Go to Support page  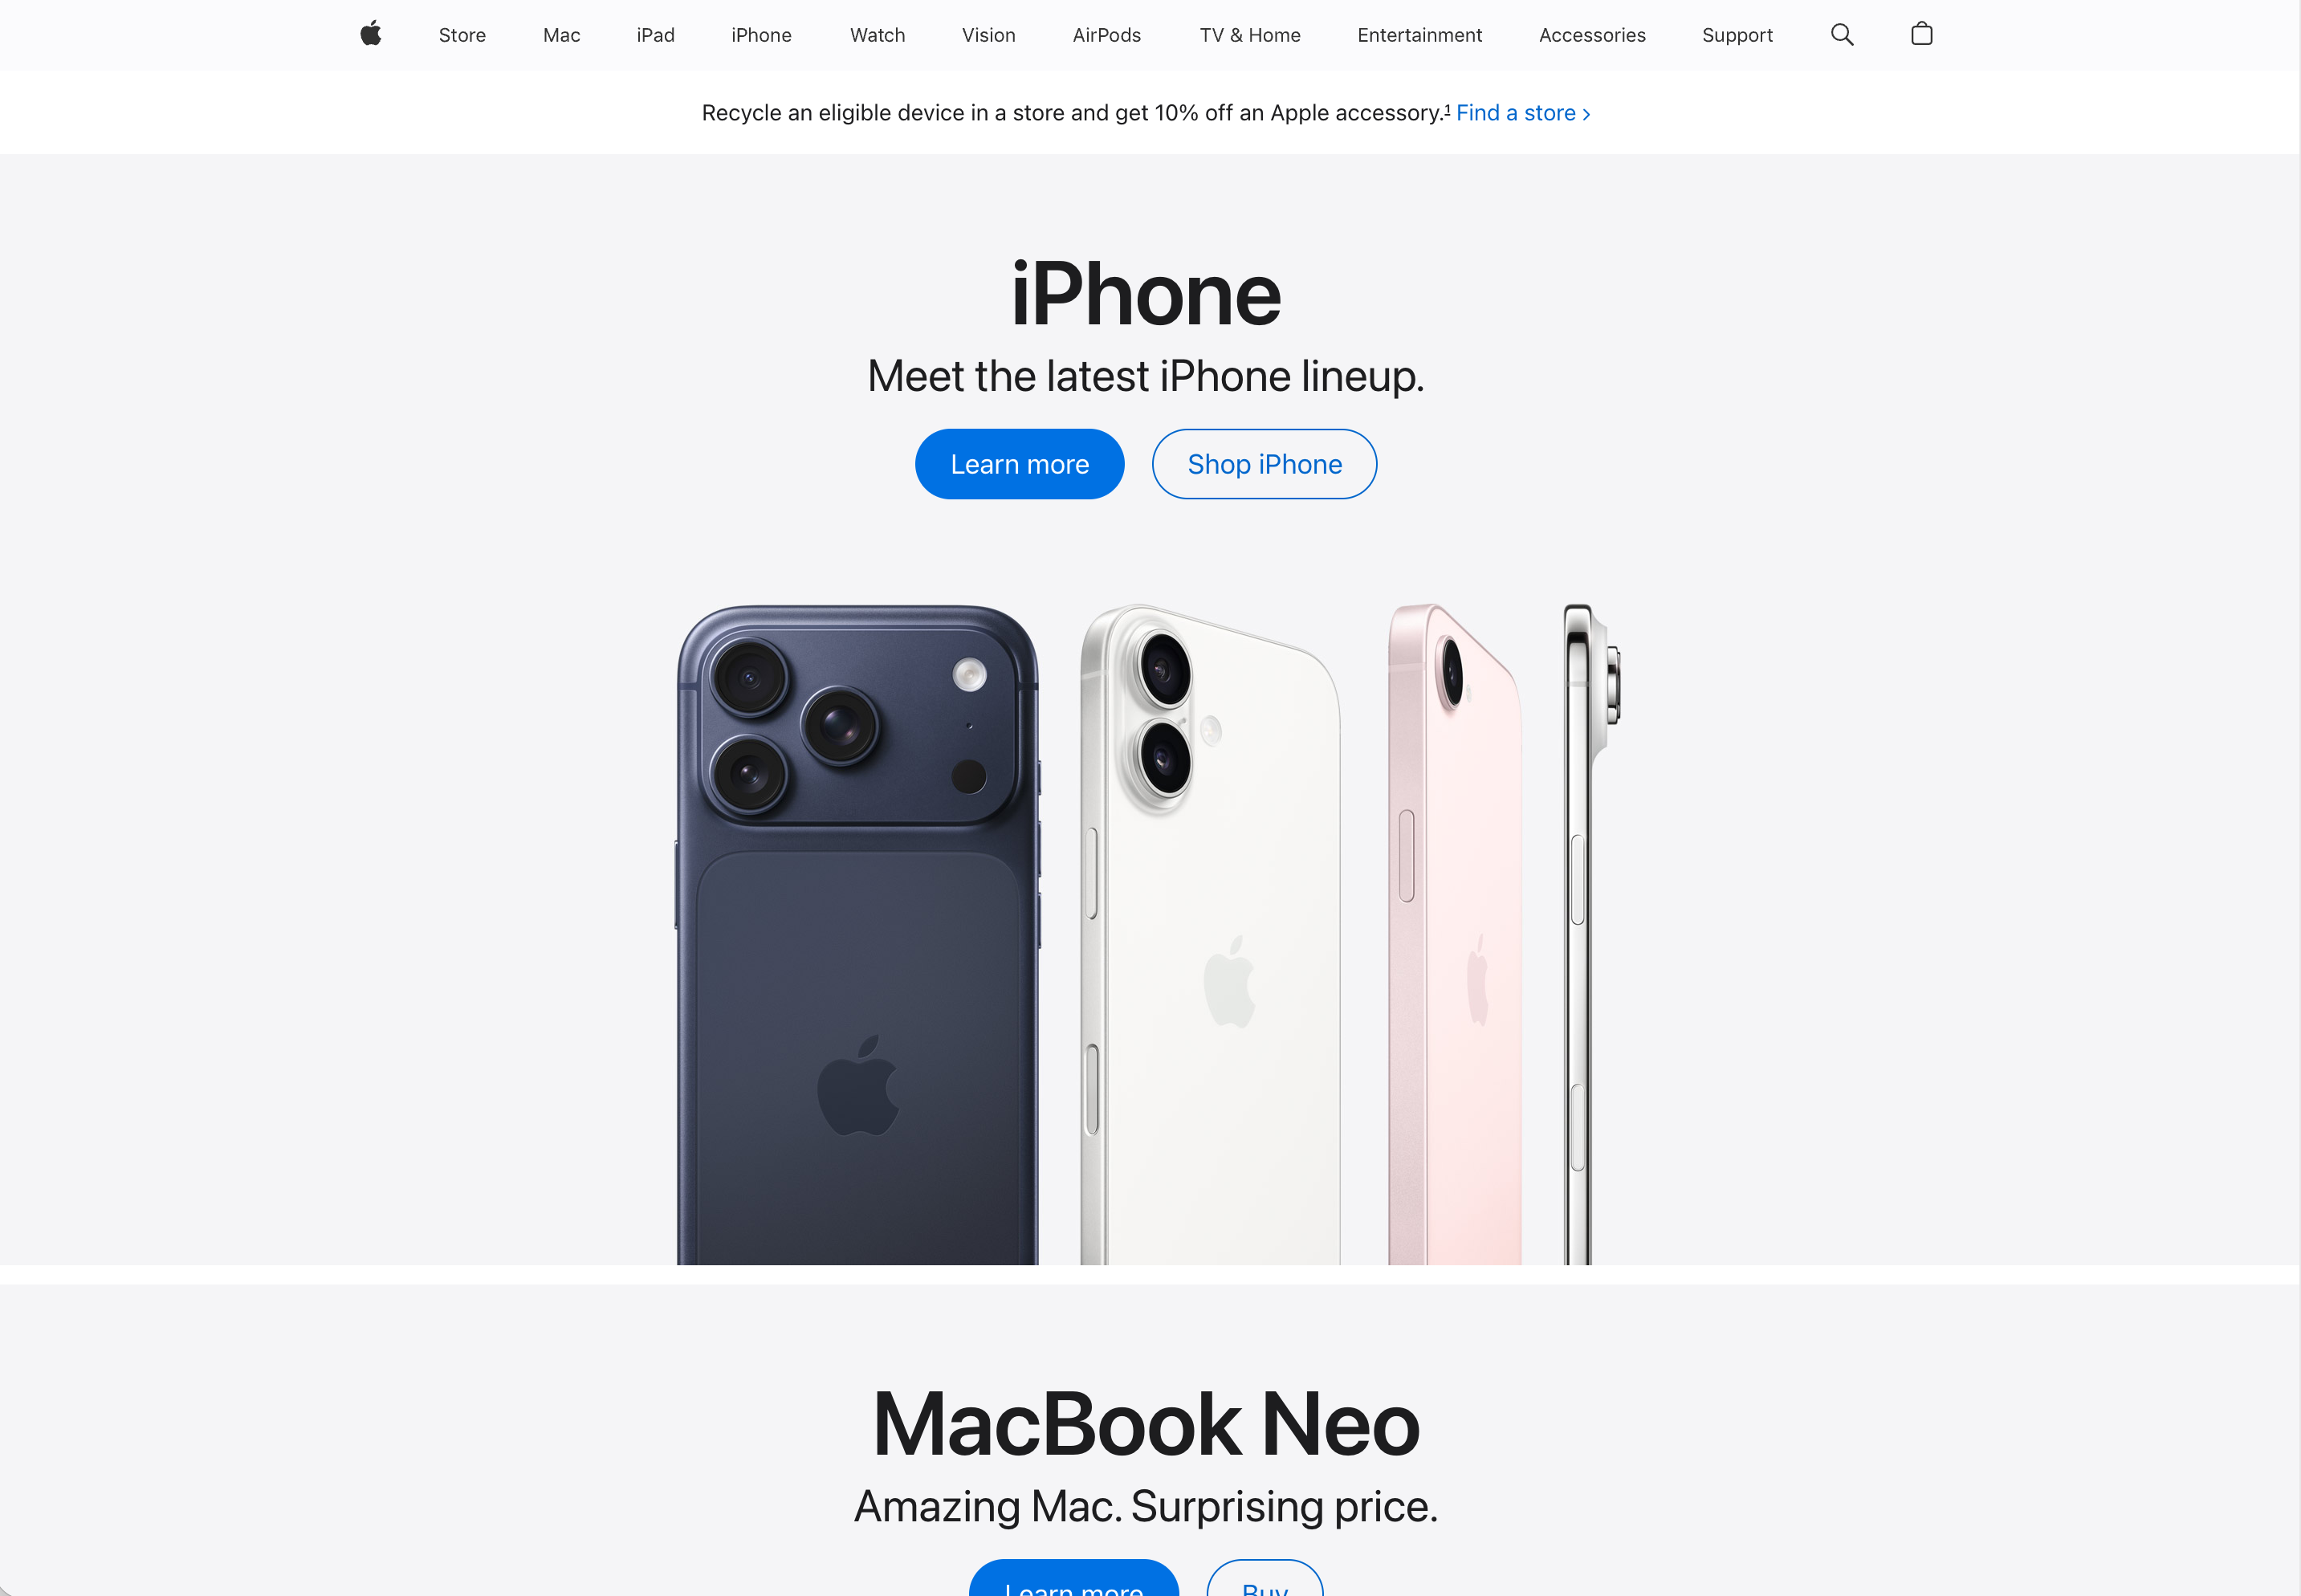[1737, 35]
